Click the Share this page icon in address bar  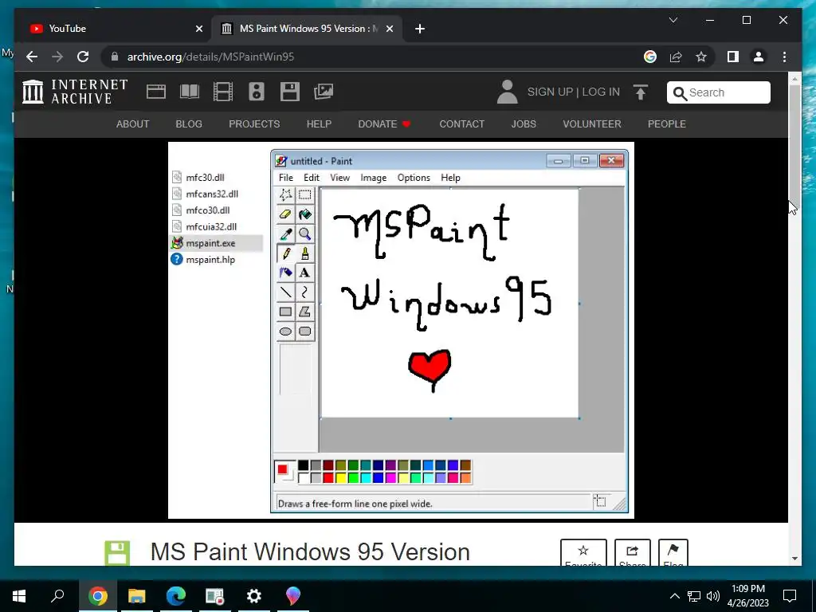pos(676,57)
